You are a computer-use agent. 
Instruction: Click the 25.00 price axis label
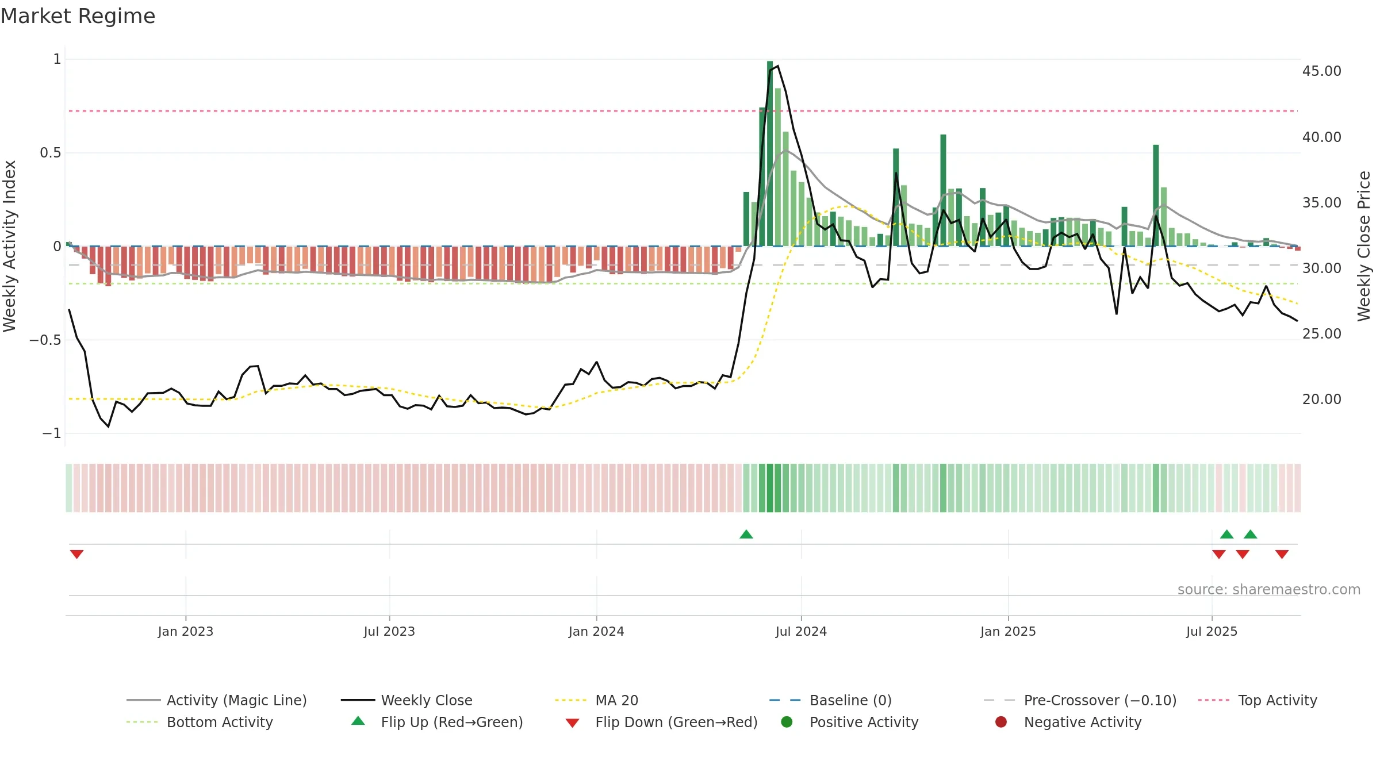1322,334
